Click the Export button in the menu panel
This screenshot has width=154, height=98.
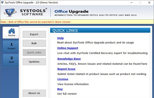tap(34, 34)
